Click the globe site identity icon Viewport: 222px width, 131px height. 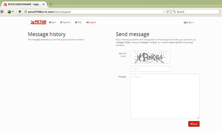pos(26,12)
